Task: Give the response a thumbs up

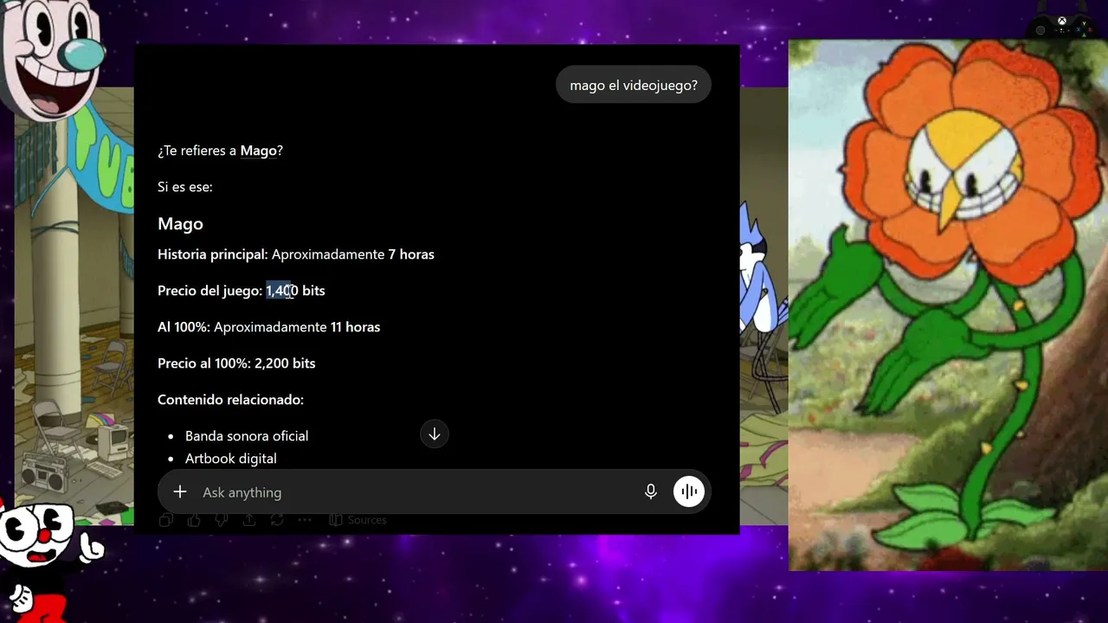Action: coord(194,520)
